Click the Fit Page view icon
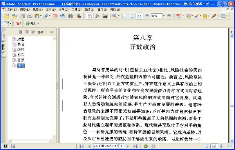Image resolution: width=235 pixels, height=150 pixels. (132, 16)
